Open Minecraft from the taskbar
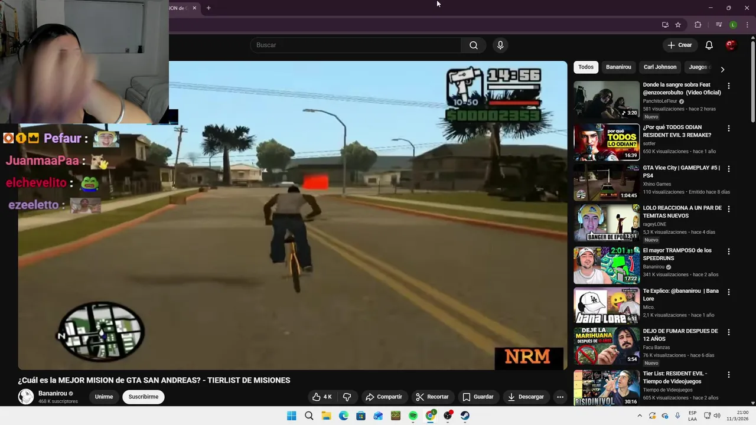 (396, 416)
